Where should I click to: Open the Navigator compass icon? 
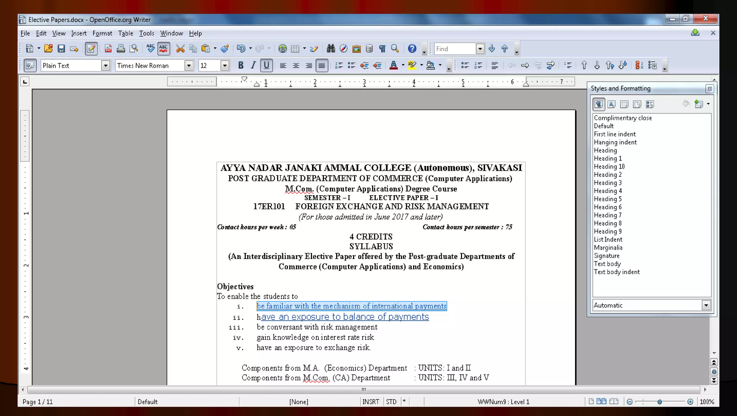344,49
